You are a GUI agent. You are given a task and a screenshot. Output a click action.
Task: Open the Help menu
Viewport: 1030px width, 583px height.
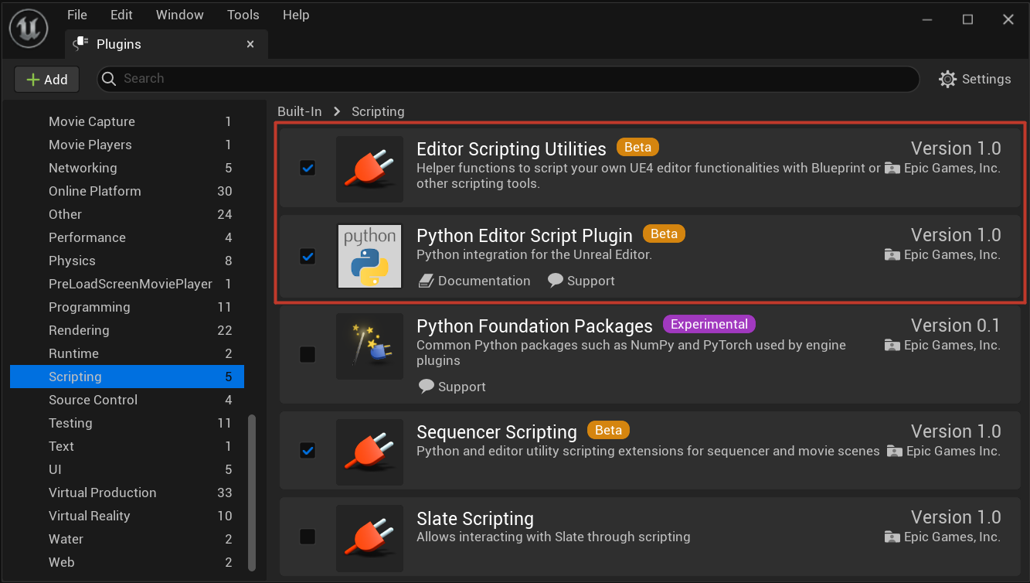point(296,15)
